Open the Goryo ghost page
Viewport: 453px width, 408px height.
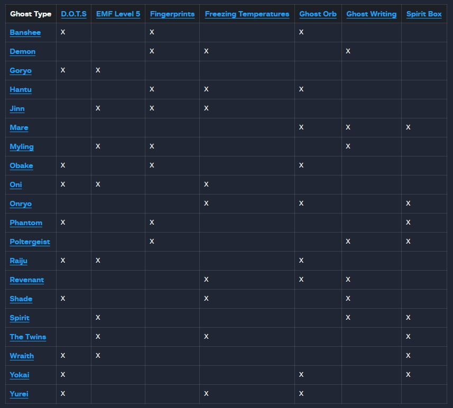(21, 71)
